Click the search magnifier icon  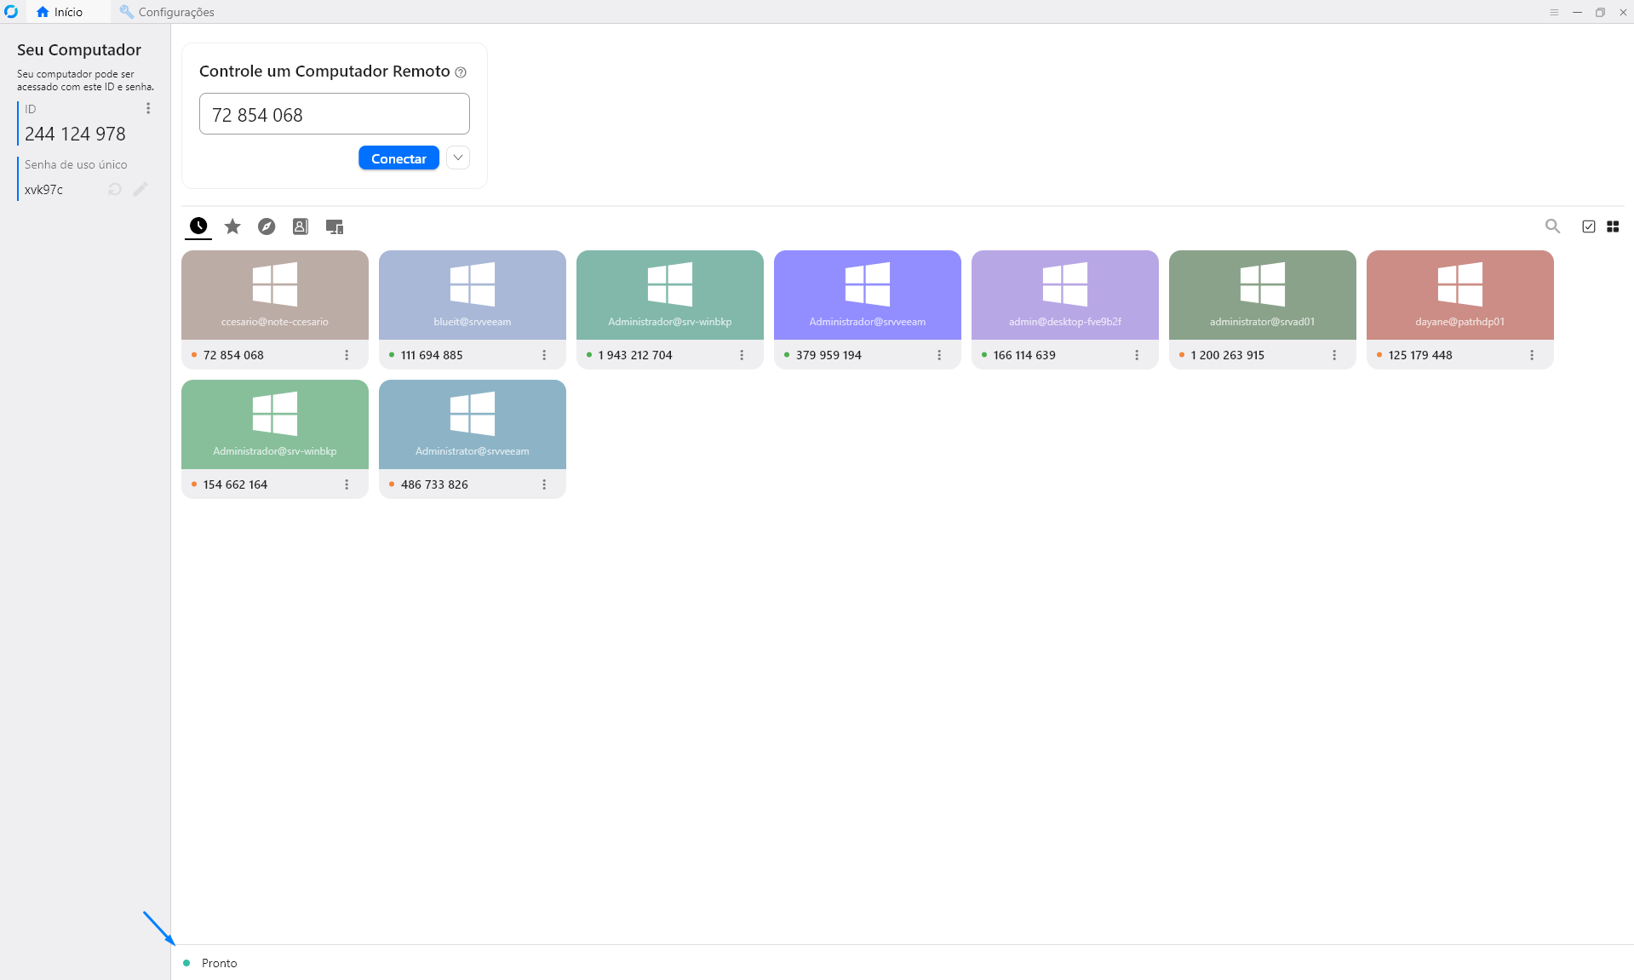tap(1552, 226)
